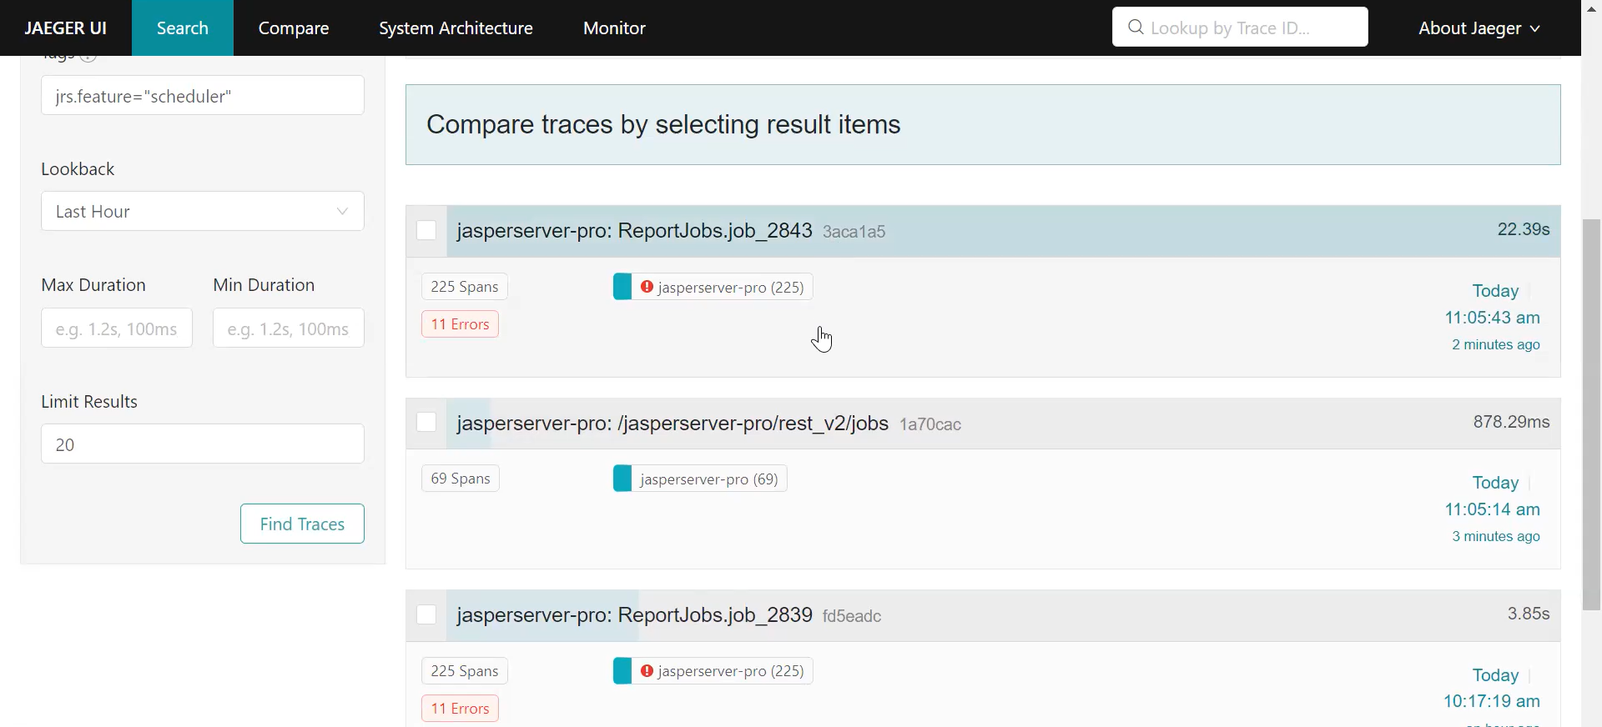Image resolution: width=1602 pixels, height=727 pixels.
Task: Click the Tags input with jrs.feature scheduler
Action: click(203, 95)
